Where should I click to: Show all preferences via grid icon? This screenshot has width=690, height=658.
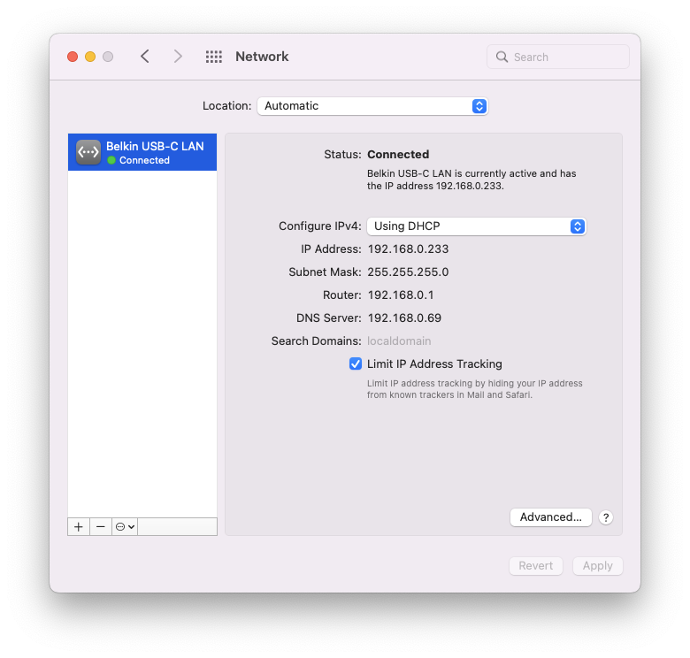point(214,57)
